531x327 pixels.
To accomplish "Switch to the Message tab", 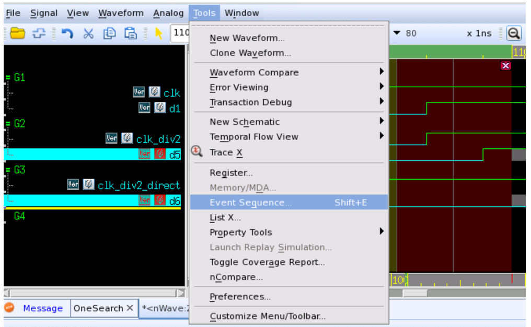I will [43, 308].
